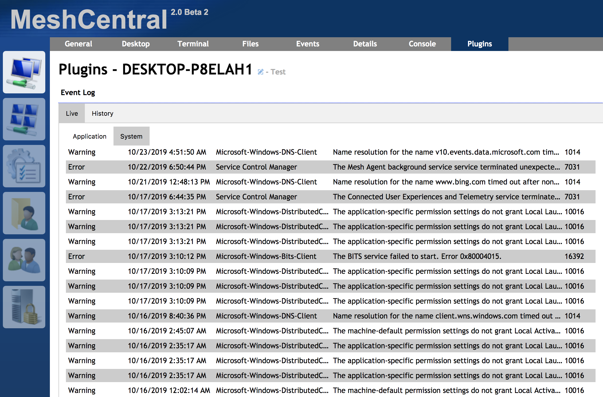This screenshot has height=397, width=603.
Task: Open the Console tab
Action: (x=422, y=44)
